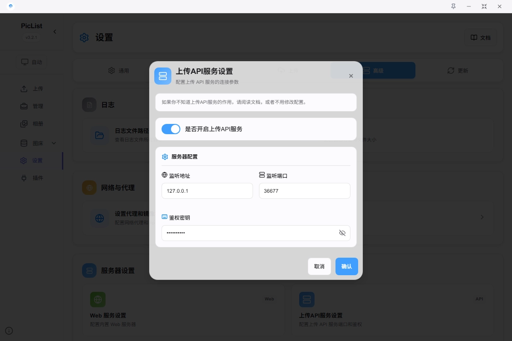Show the hidden 鉴权密钥 with eye icon

(x=342, y=233)
